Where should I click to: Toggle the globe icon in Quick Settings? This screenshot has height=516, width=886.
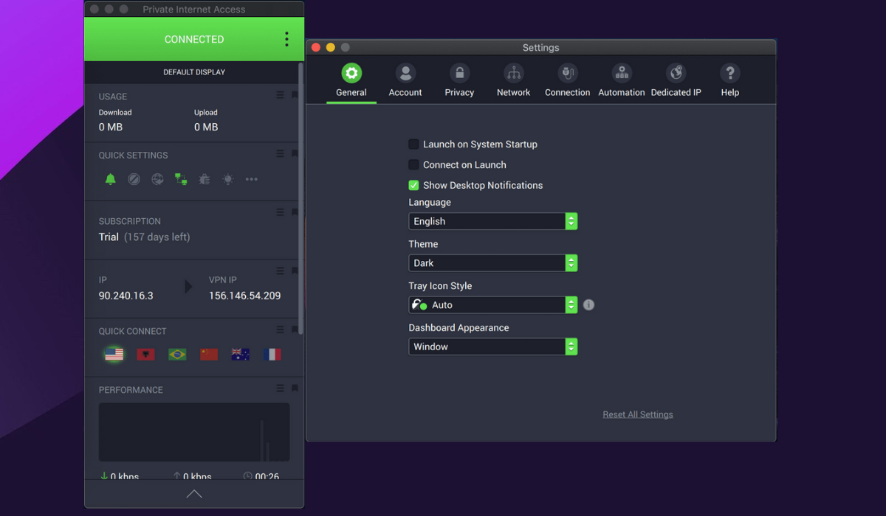pos(157,179)
